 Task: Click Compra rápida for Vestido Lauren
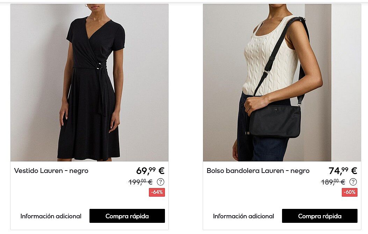pyautogui.click(x=127, y=216)
